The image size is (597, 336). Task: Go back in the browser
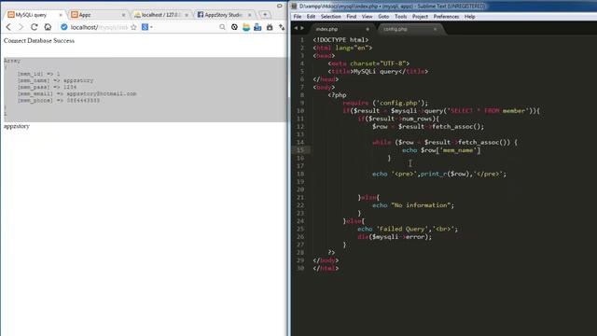(x=8, y=27)
